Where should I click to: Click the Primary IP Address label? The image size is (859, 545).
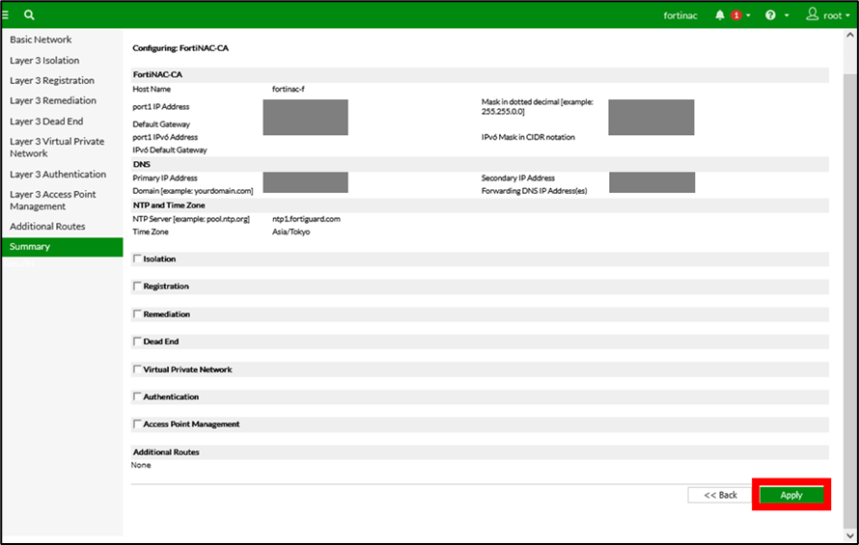(x=165, y=178)
